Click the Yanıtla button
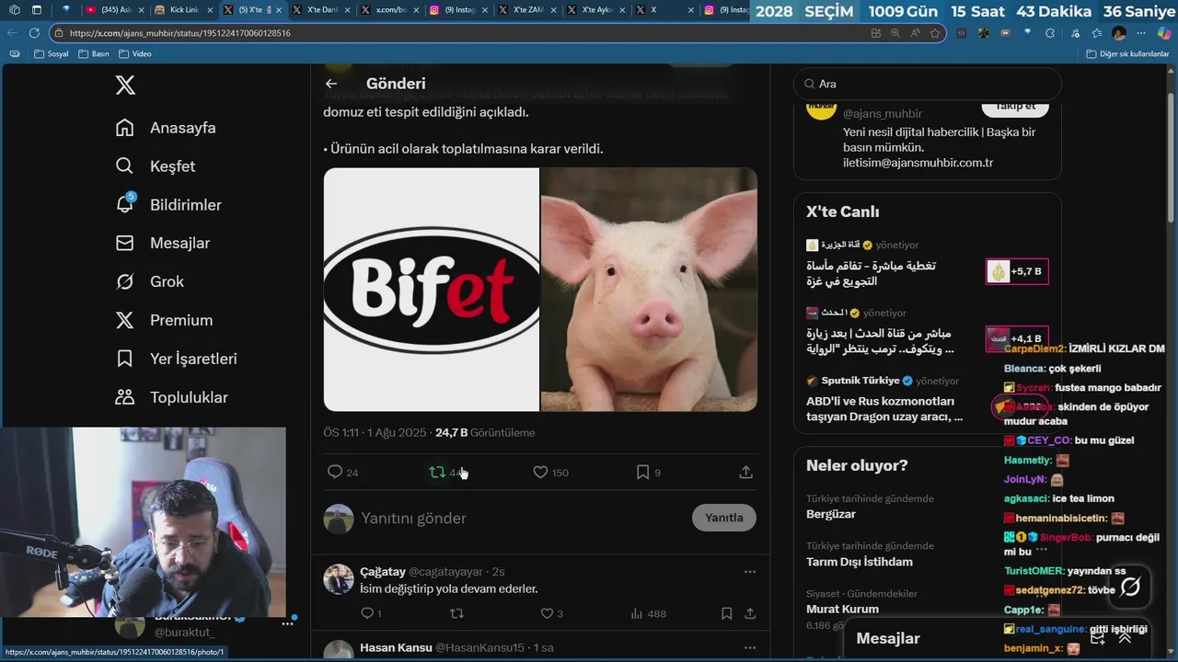The width and height of the screenshot is (1178, 662). pyautogui.click(x=724, y=518)
